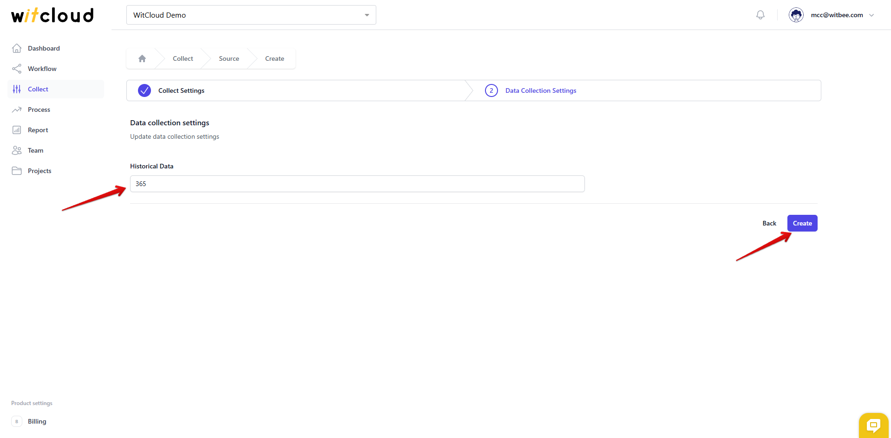Open Projects in the sidebar
891x438 pixels.
(x=39, y=171)
